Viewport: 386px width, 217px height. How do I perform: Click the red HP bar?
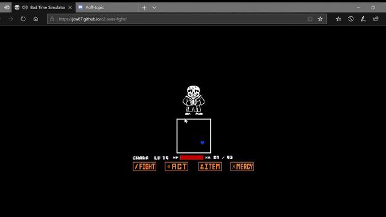[192, 157]
